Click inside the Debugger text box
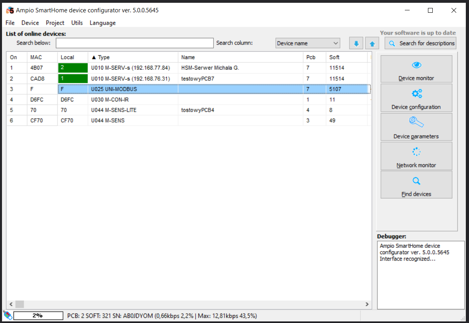469x323 pixels. [420, 275]
